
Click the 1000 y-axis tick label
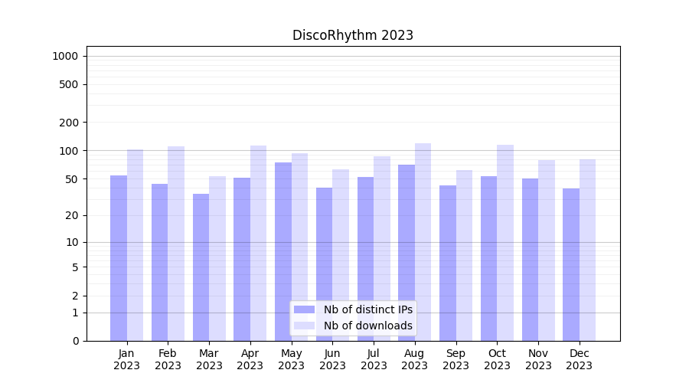65,56
